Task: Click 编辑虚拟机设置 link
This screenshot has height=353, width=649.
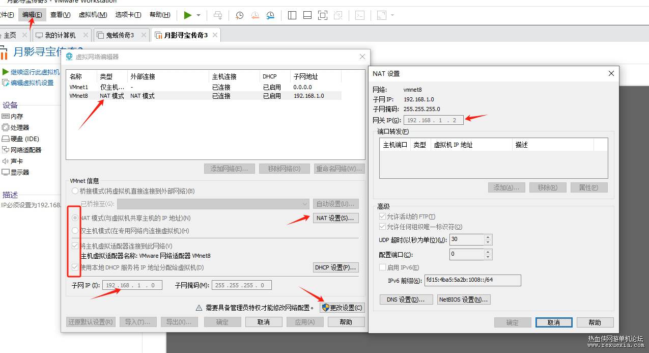Action: click(x=28, y=83)
